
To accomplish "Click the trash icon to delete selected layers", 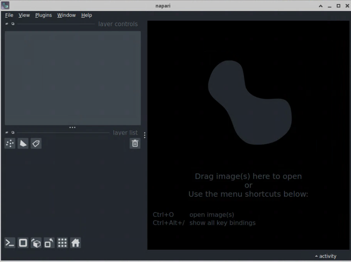I will pos(135,144).
